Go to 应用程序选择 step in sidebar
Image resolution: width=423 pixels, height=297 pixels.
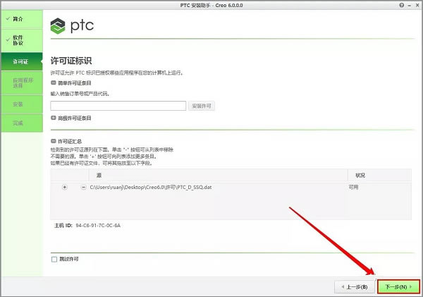click(x=22, y=83)
